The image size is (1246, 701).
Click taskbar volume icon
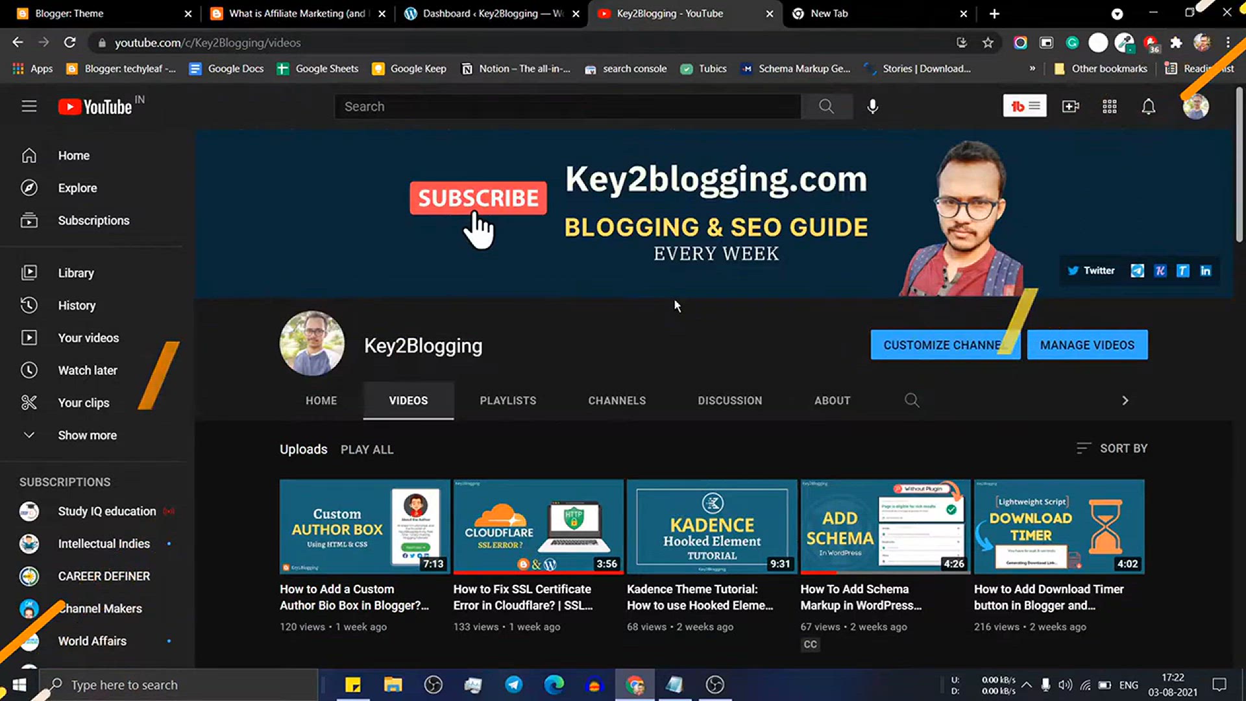tap(1065, 685)
